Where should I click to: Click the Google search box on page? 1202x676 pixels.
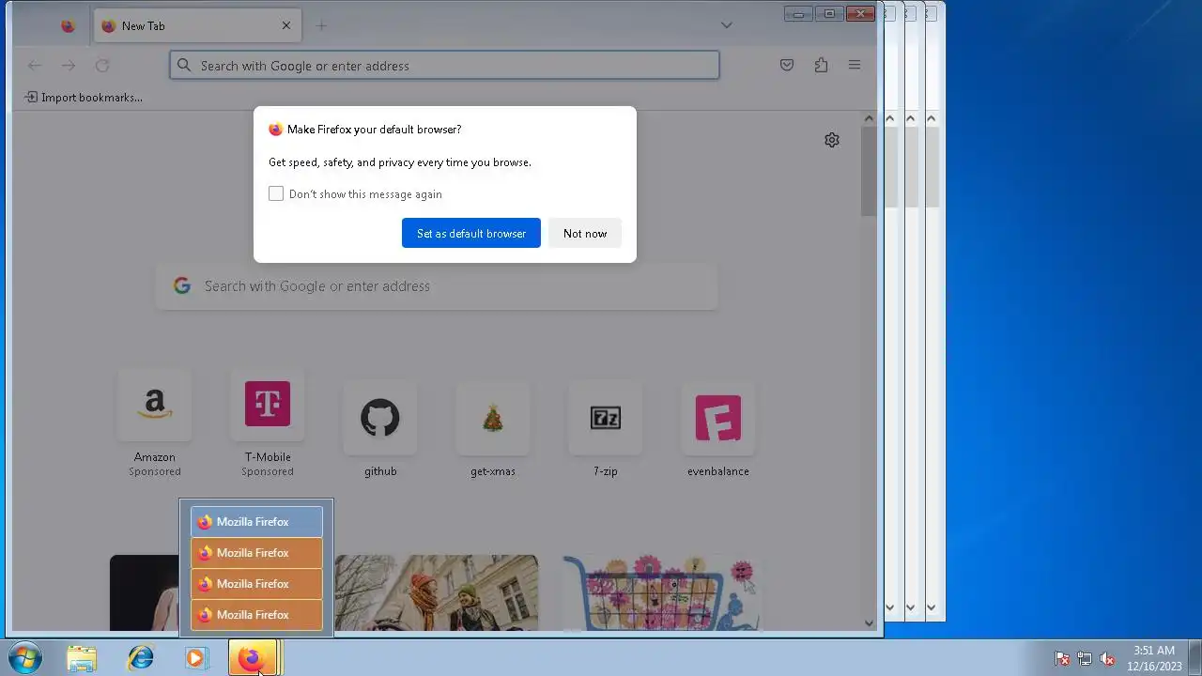[x=437, y=286]
